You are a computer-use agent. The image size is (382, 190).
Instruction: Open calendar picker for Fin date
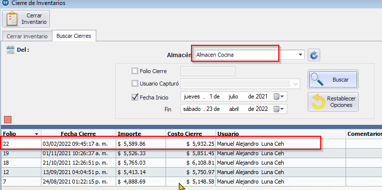tap(279, 109)
